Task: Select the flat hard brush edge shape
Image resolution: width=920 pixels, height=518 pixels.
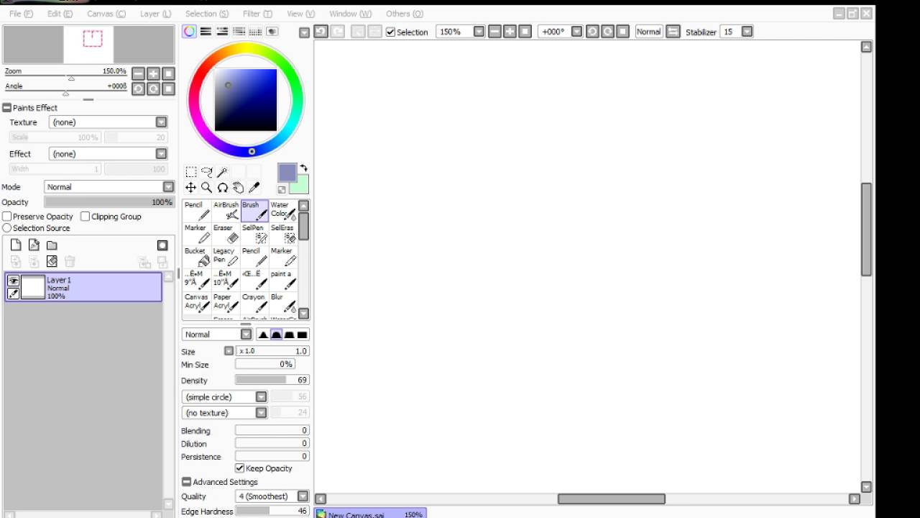Action: [302, 335]
